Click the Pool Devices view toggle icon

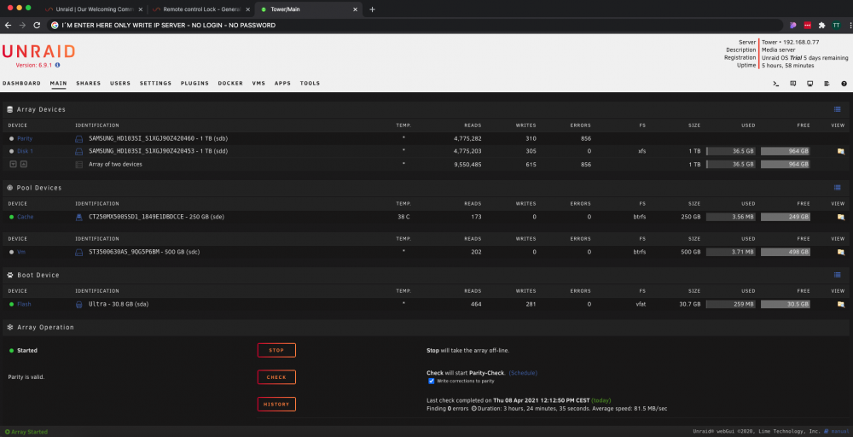(x=838, y=188)
